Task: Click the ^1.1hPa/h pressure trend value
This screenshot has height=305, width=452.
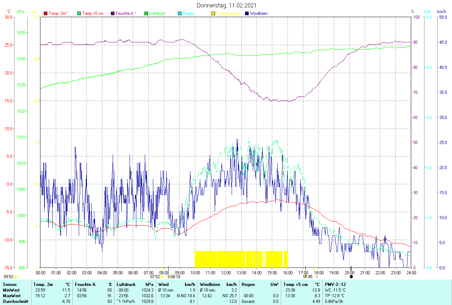Action: coord(126,301)
